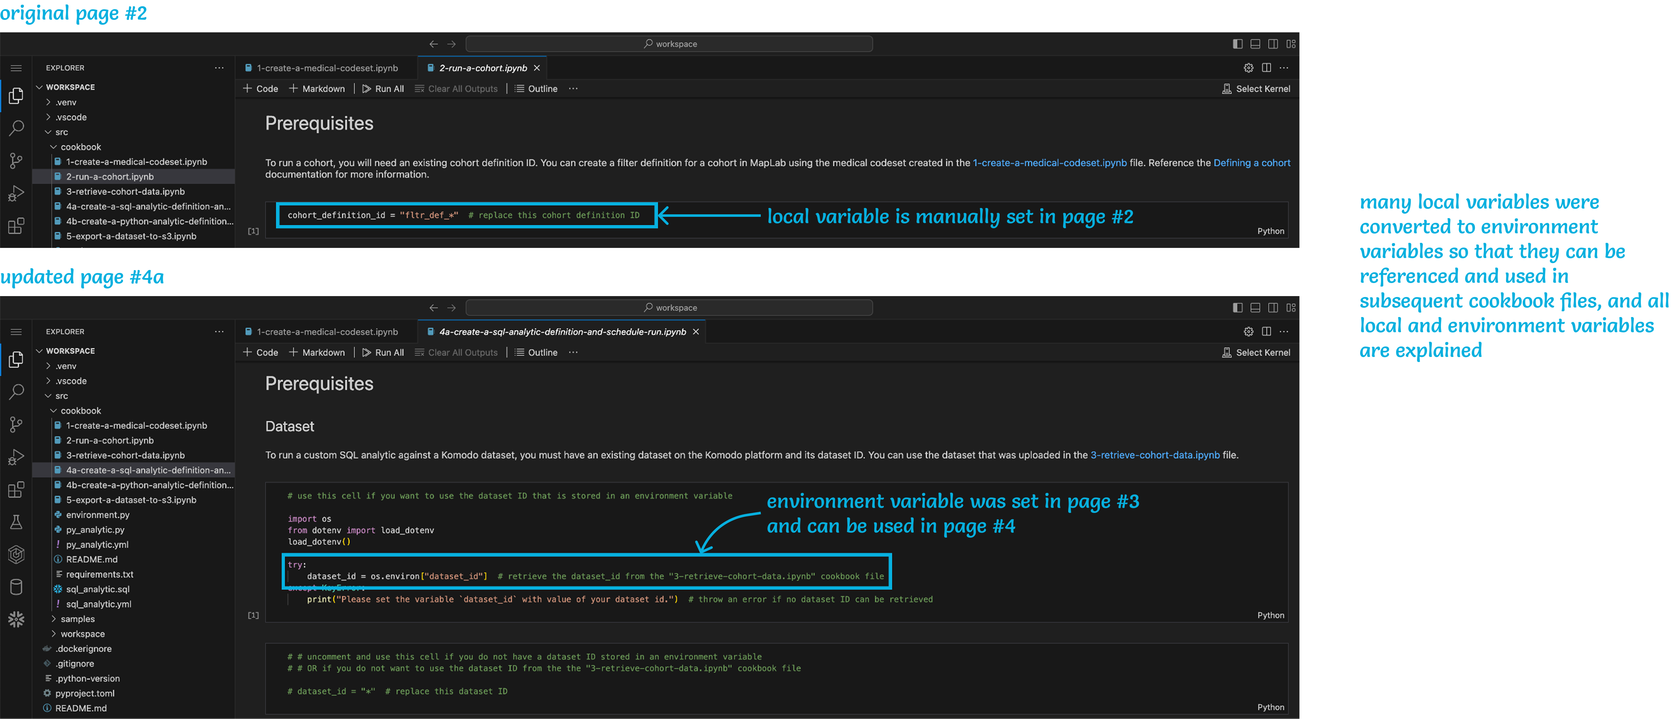Open the Snowflake extension icon in activity bar
Screen dimensions: 1677x719
click(x=16, y=619)
